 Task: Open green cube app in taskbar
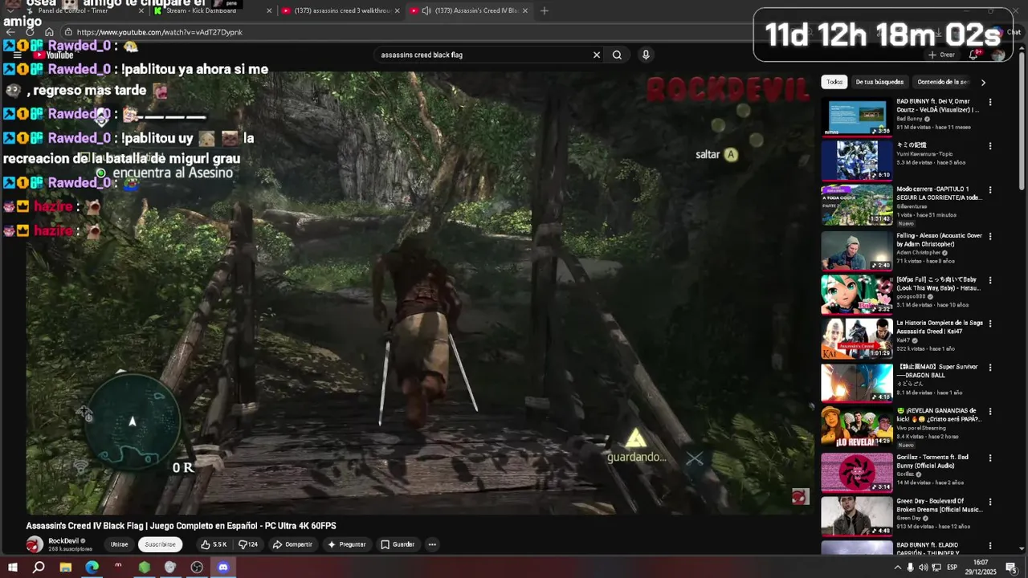point(144,568)
